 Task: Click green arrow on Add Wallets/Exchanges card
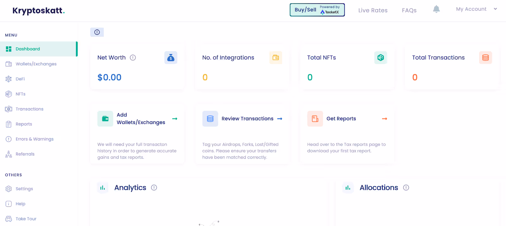(x=175, y=119)
